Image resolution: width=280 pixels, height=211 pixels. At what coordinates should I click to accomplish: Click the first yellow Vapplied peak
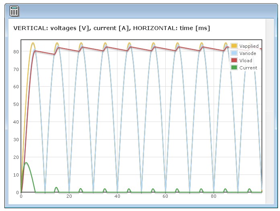pyautogui.click(x=33, y=43)
